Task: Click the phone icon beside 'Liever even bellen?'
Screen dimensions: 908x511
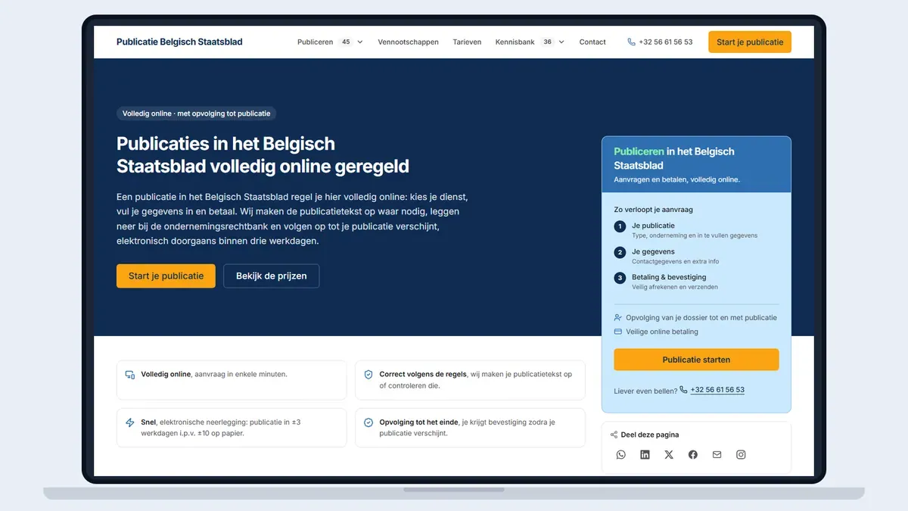Action: tap(684, 390)
